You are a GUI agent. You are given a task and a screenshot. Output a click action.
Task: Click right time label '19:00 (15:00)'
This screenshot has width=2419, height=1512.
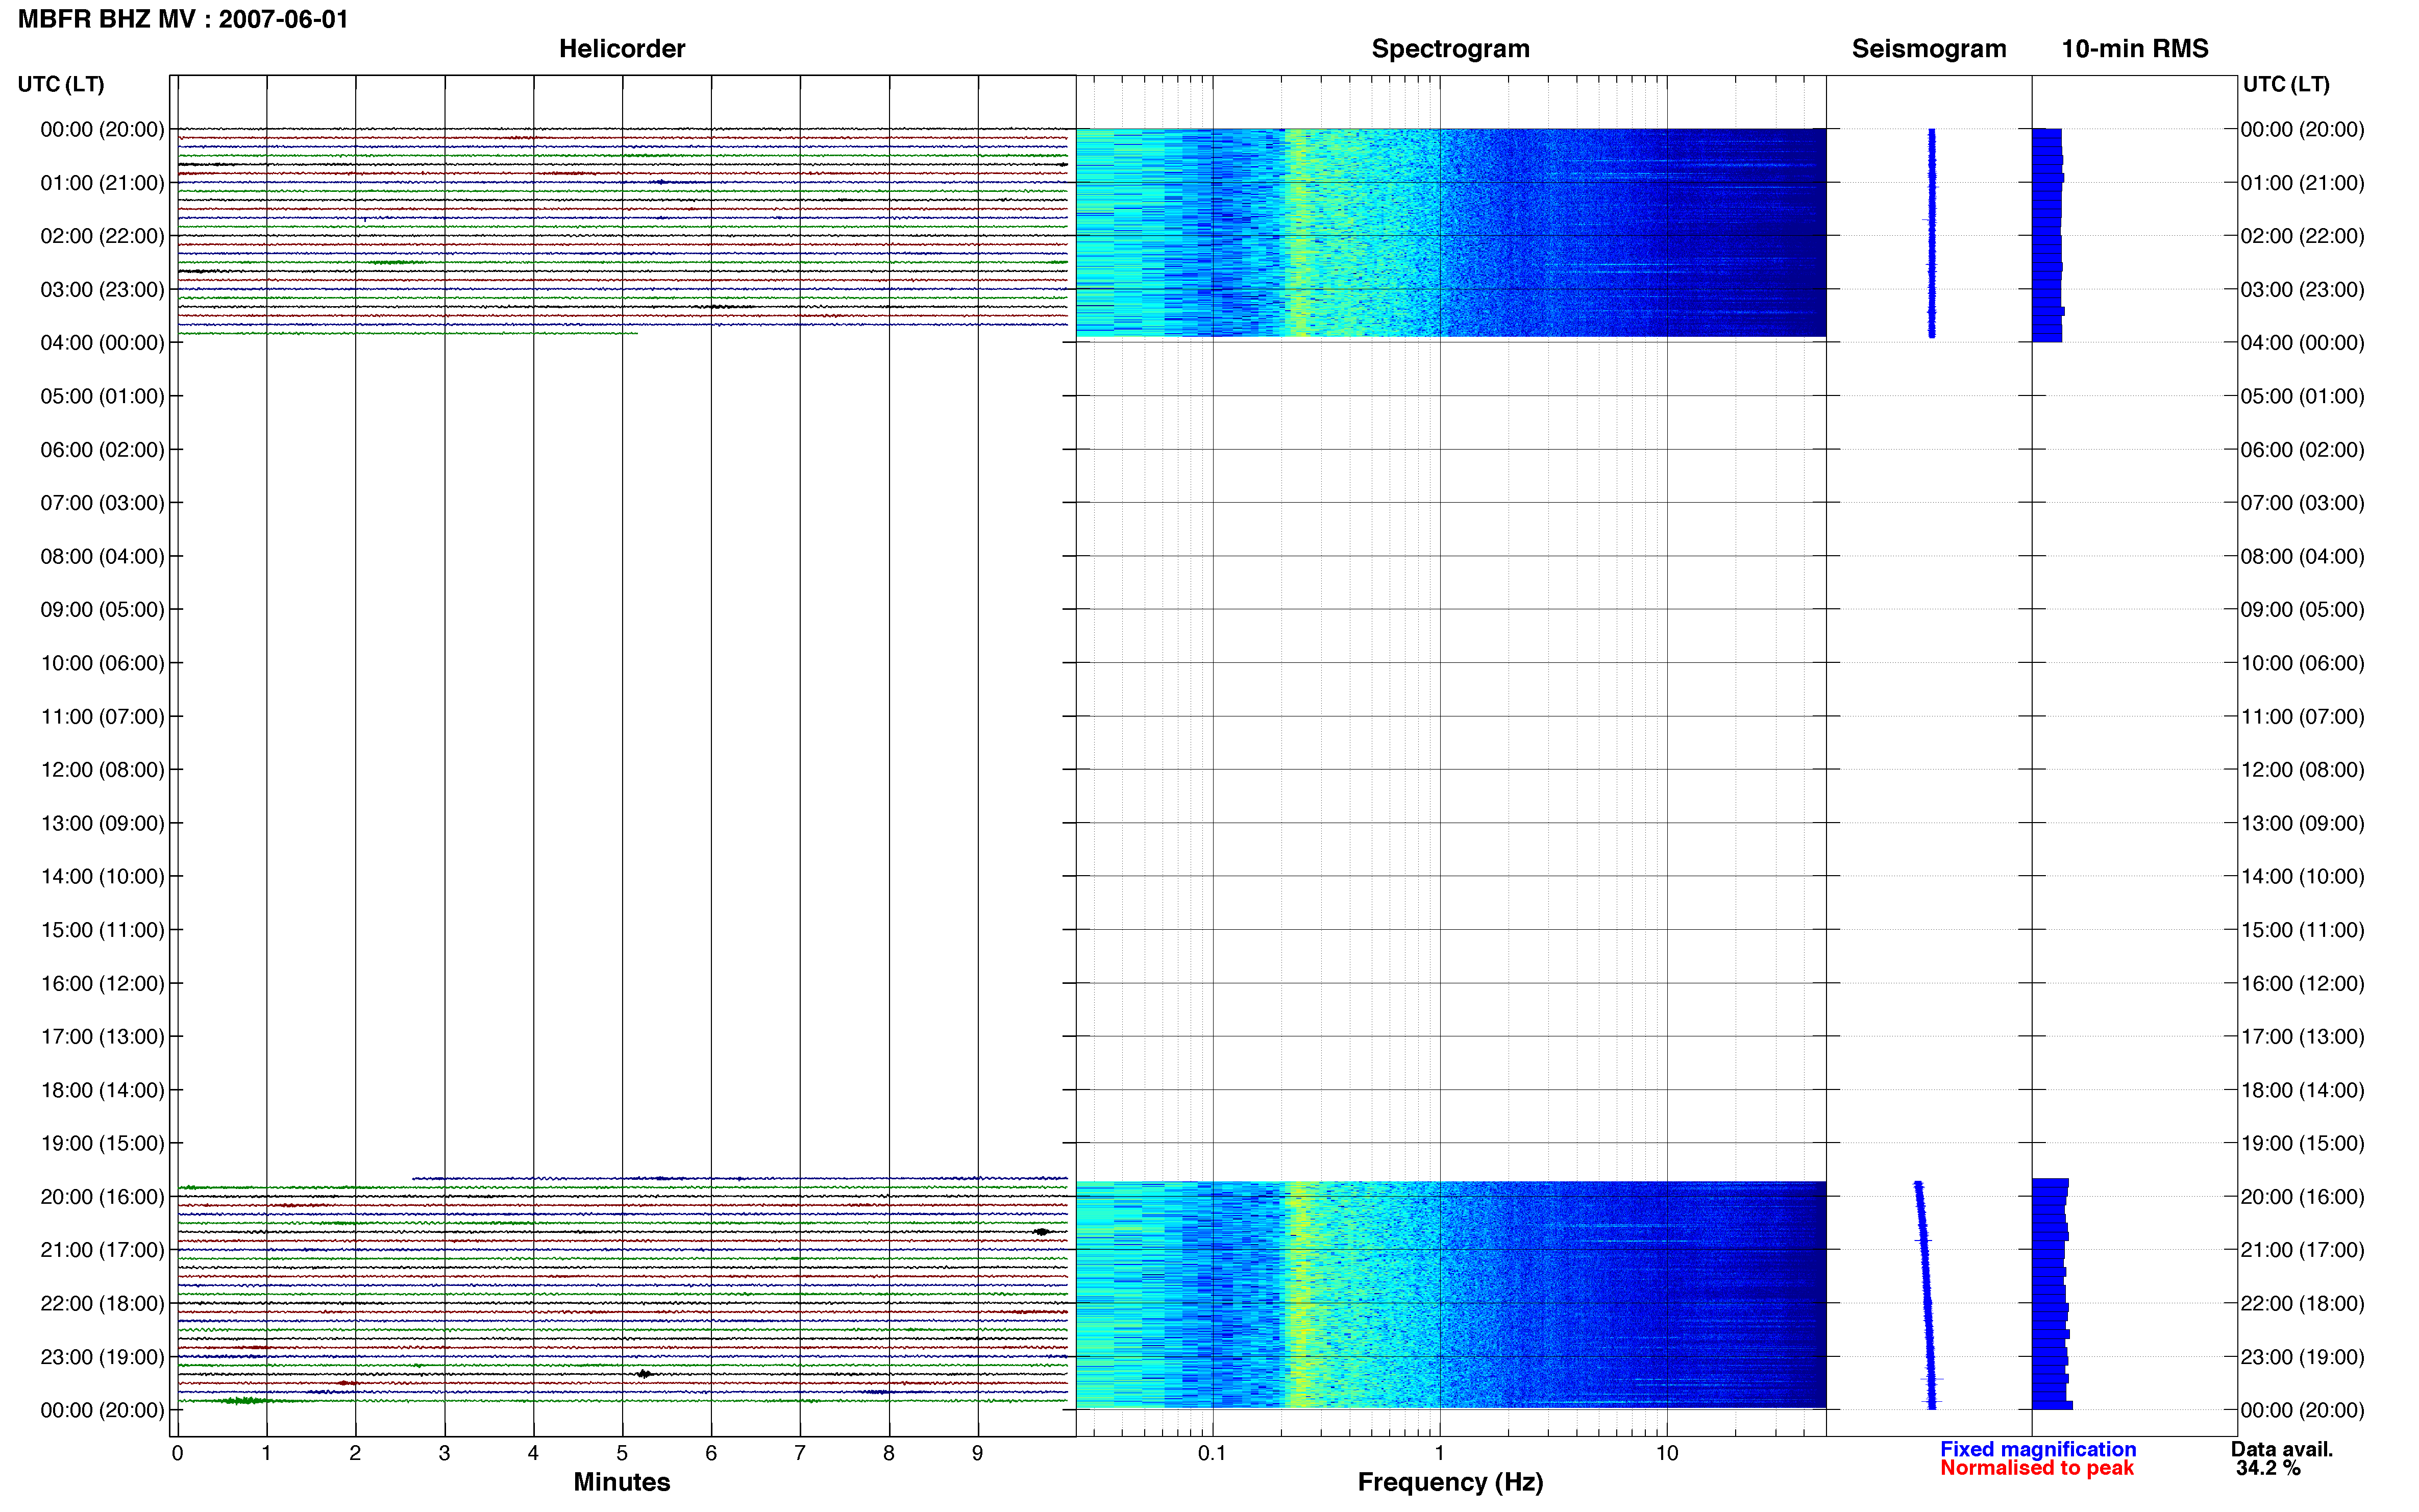2302,1143
